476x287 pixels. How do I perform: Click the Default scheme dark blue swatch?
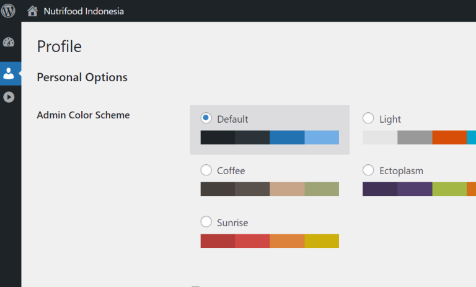(287, 137)
